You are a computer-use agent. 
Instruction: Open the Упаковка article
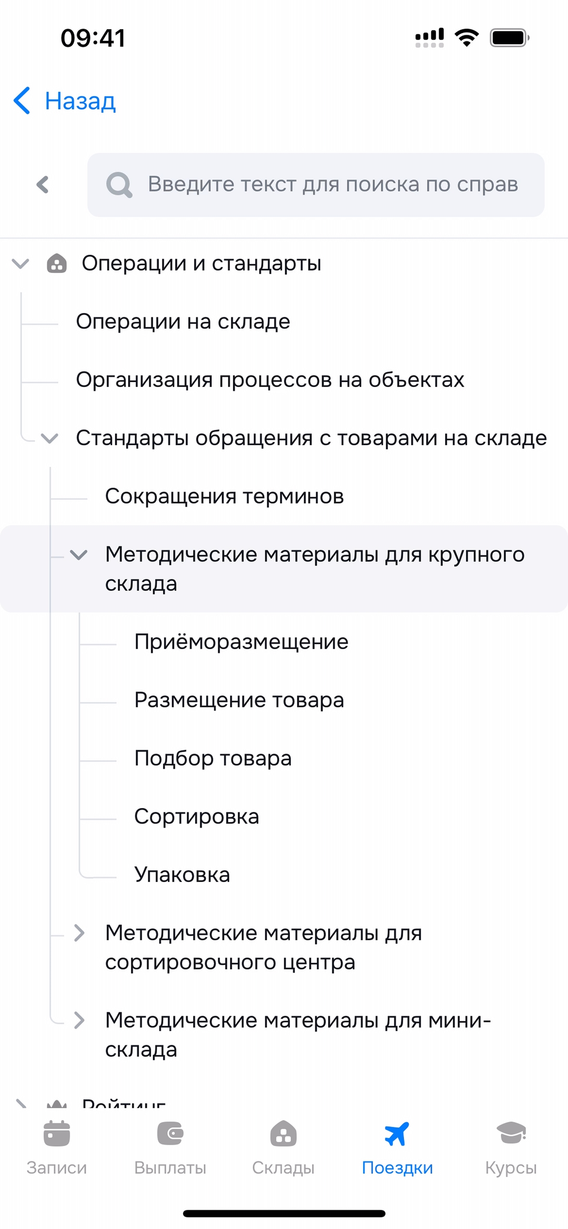pos(182,874)
